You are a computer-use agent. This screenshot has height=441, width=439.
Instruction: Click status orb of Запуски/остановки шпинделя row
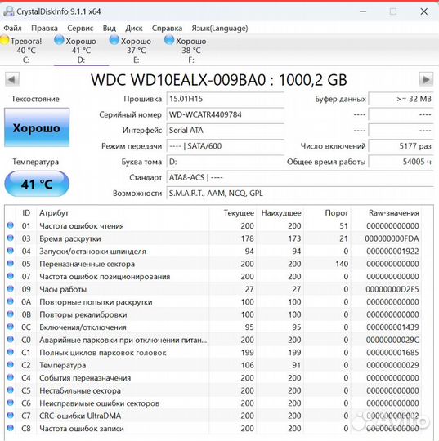point(11,251)
